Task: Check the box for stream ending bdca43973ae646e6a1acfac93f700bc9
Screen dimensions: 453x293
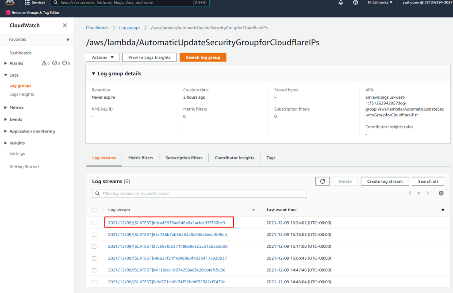Action: [x=94, y=223]
